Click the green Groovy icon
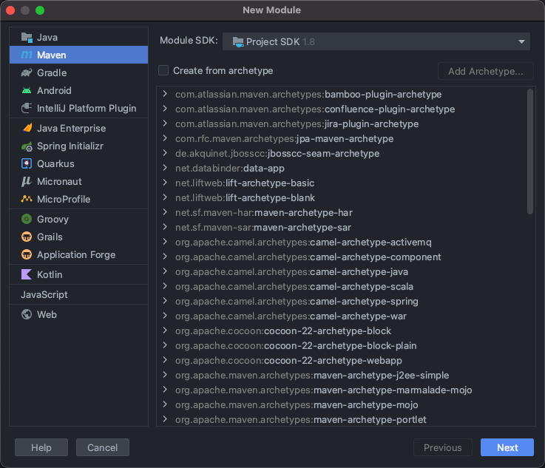The image size is (545, 468). (27, 219)
